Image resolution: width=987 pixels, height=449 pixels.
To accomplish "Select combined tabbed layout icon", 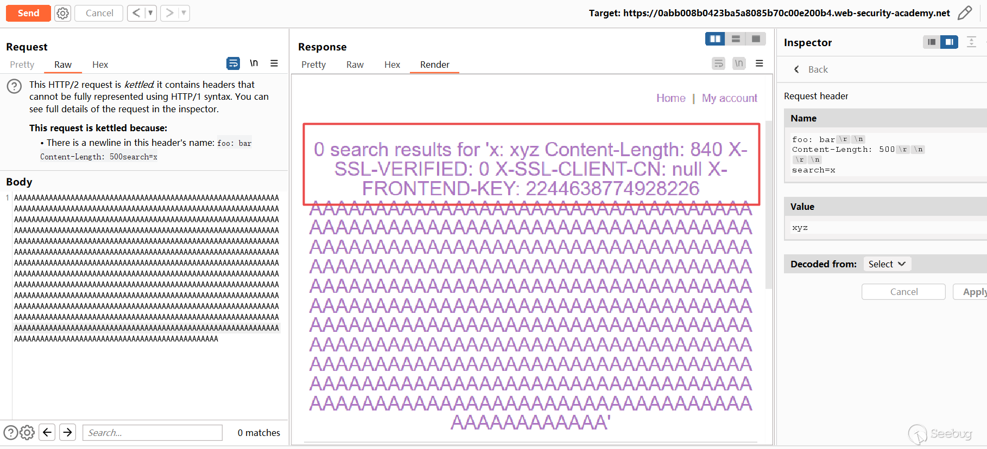I will pos(756,39).
